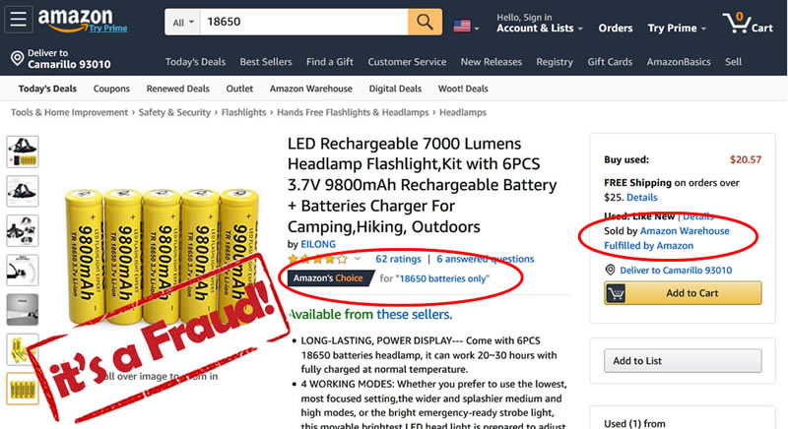Expand the search category All dropdown
The height and width of the screenshot is (429, 788).
click(x=183, y=22)
